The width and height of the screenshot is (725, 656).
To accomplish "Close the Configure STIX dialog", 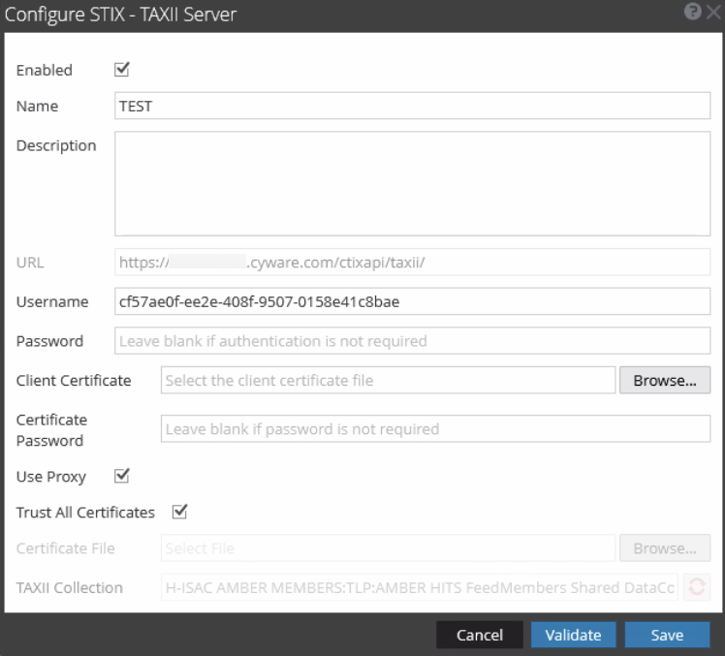I will pos(709,15).
